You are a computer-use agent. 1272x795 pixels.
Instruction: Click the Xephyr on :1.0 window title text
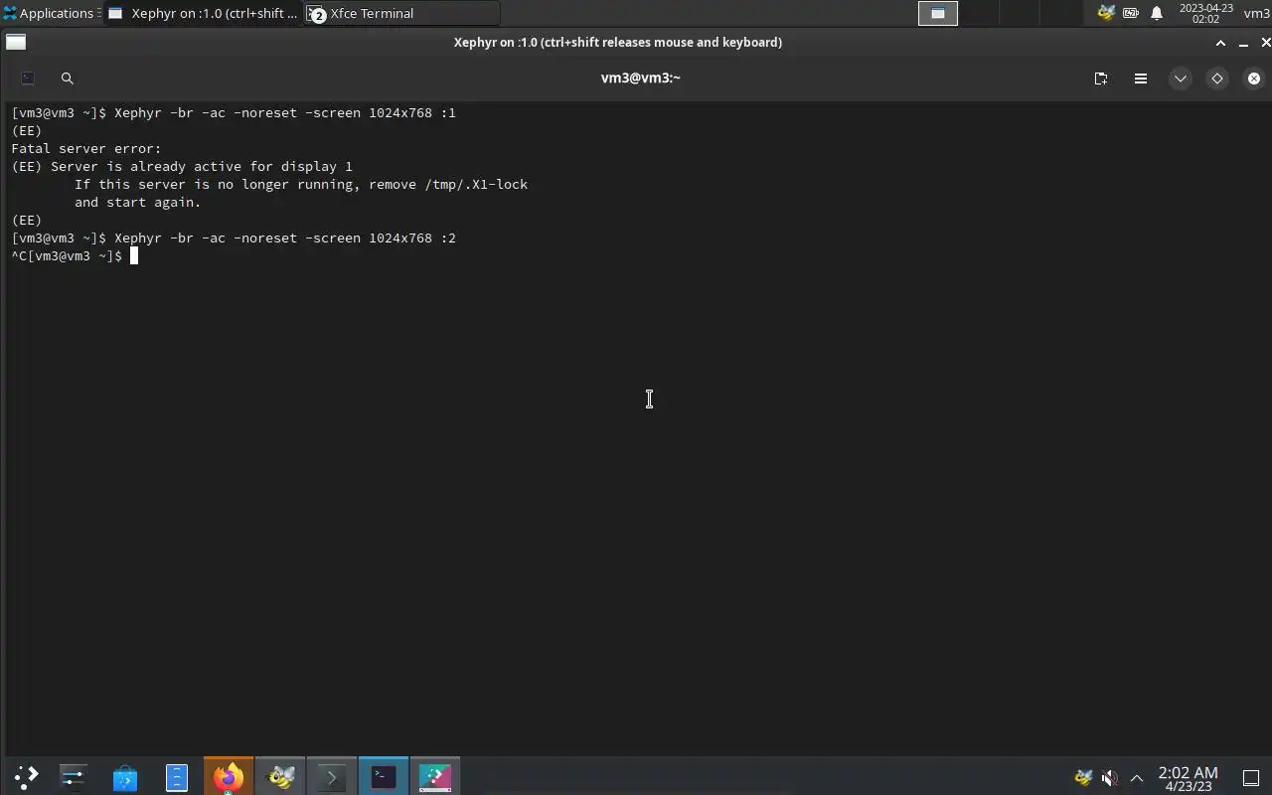pyautogui.click(x=618, y=42)
